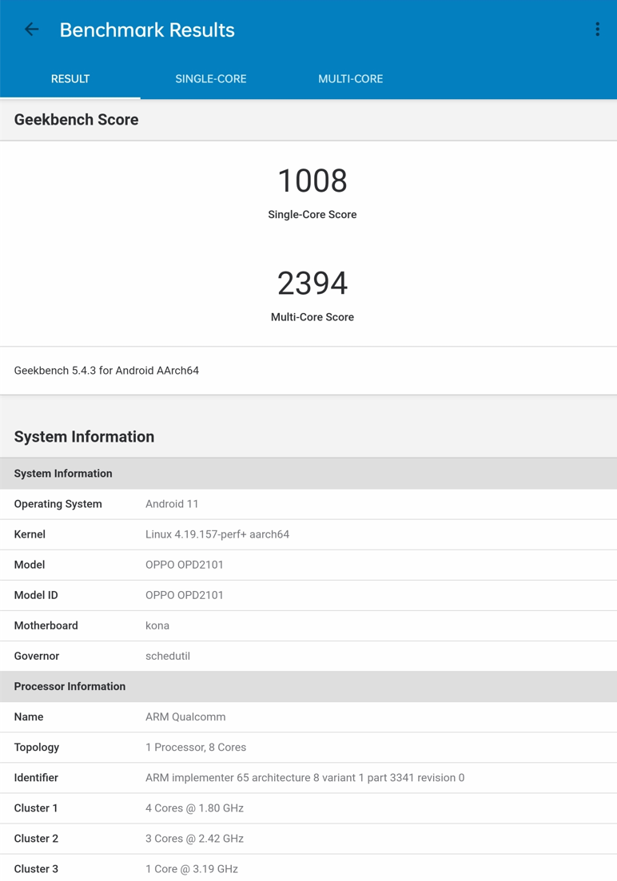Image resolution: width=617 pixels, height=881 pixels.
Task: Click the Topology label
Action: [37, 748]
